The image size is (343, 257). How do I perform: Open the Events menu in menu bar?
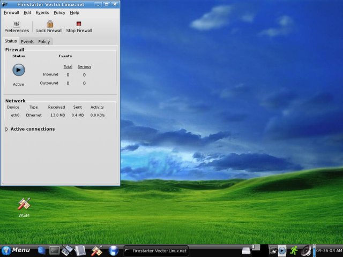tap(42, 12)
